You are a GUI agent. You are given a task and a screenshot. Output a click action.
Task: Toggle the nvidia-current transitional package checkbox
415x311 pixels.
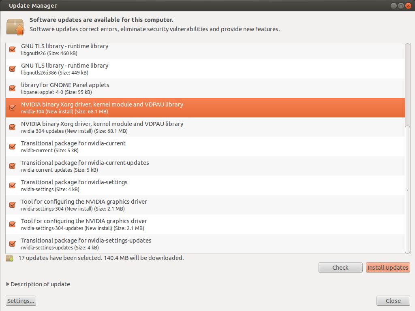tap(13, 147)
